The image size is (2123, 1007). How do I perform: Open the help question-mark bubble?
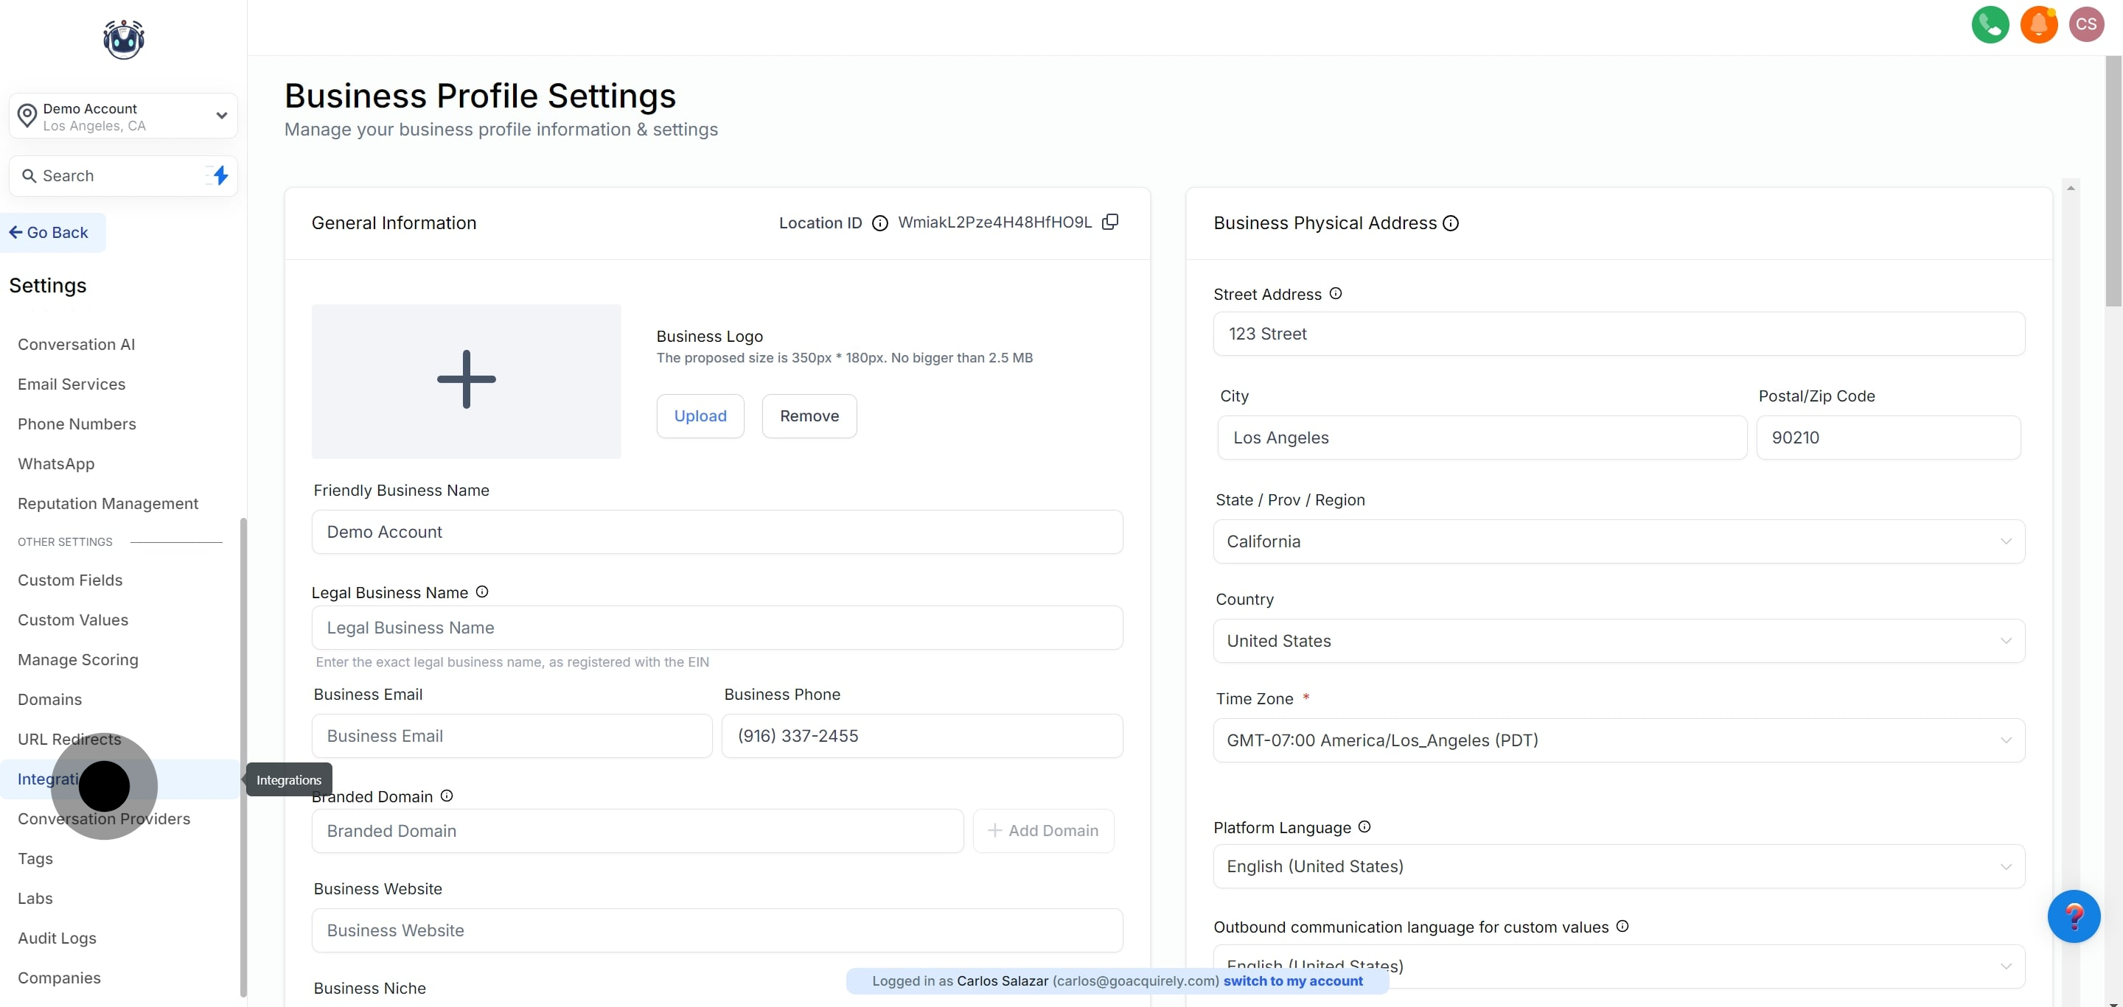pyautogui.click(x=2075, y=916)
